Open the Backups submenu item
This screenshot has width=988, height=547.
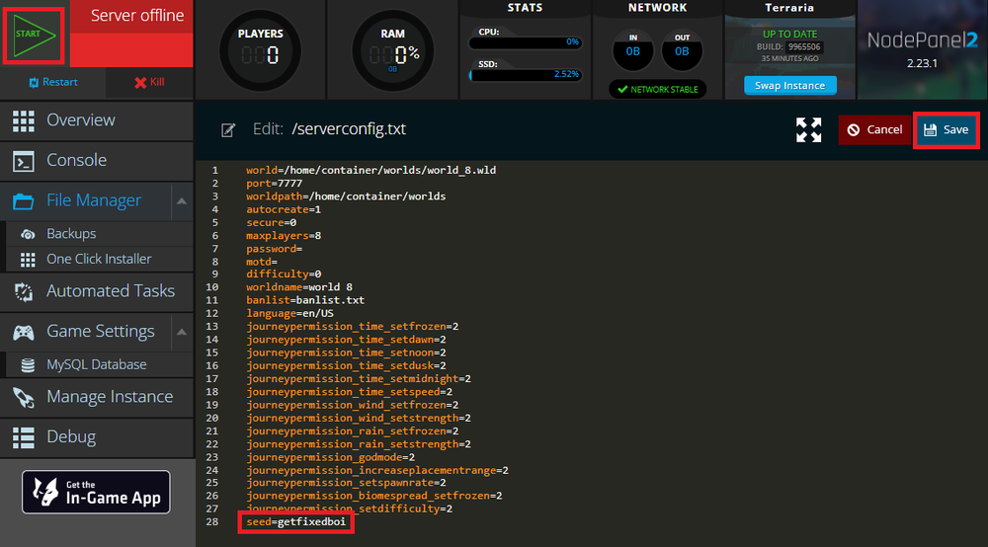point(71,234)
